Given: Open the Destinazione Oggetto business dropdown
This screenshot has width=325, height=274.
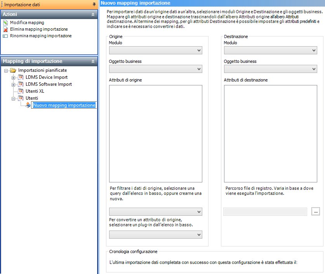Looking at the screenshot, I should (x=271, y=69).
